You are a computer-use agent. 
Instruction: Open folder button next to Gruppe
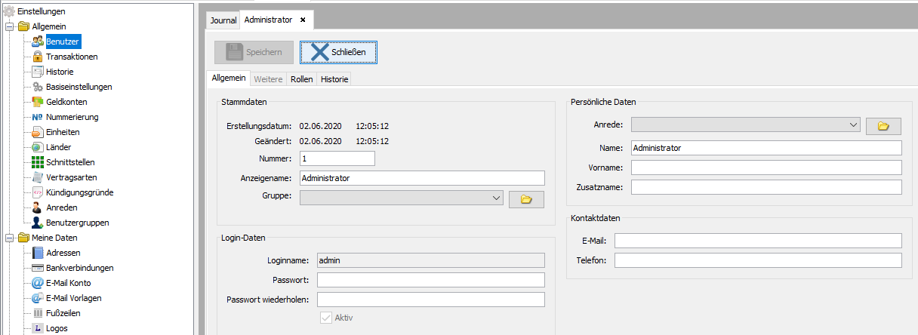[x=526, y=198]
